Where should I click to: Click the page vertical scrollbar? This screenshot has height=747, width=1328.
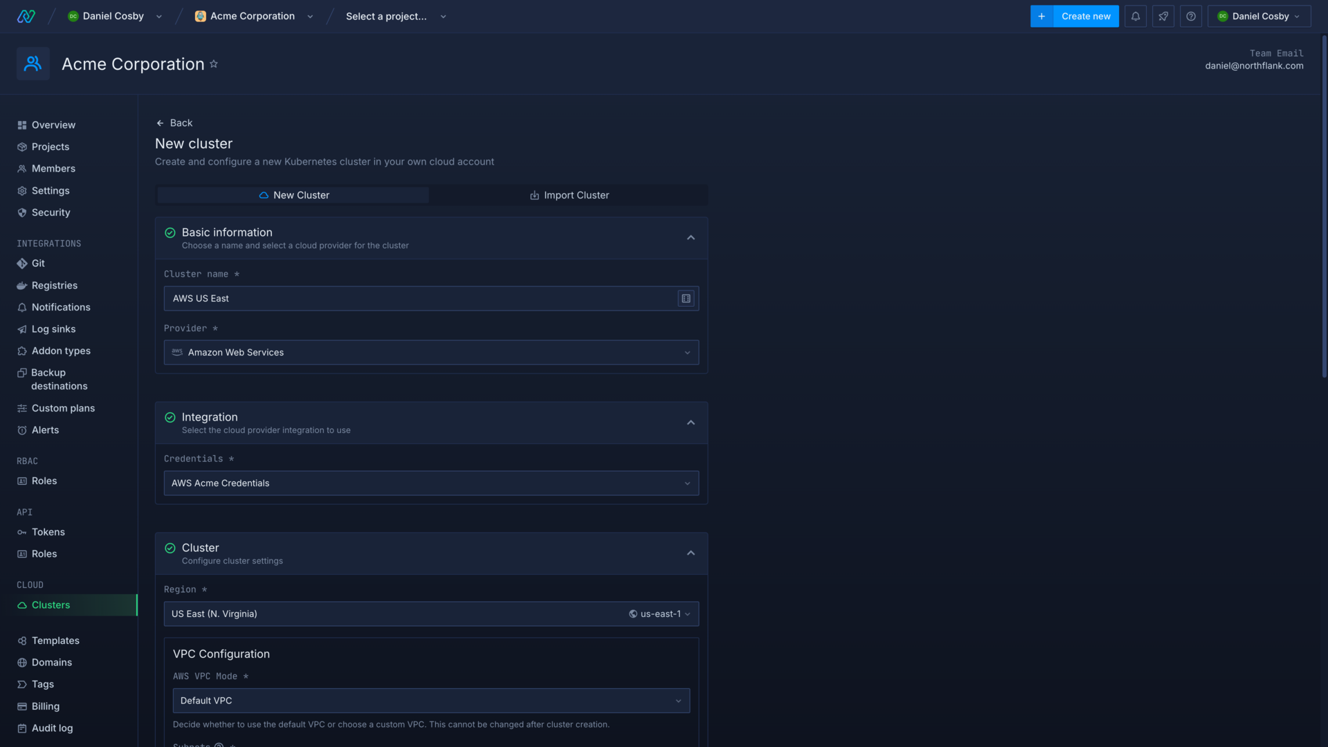[1324, 206]
